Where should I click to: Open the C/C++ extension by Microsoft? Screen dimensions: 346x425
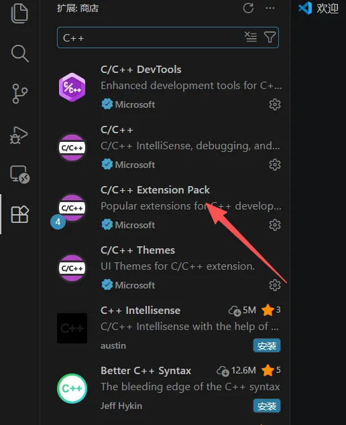coord(168,147)
